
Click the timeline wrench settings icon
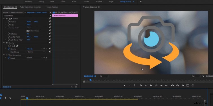coord(10,98)
